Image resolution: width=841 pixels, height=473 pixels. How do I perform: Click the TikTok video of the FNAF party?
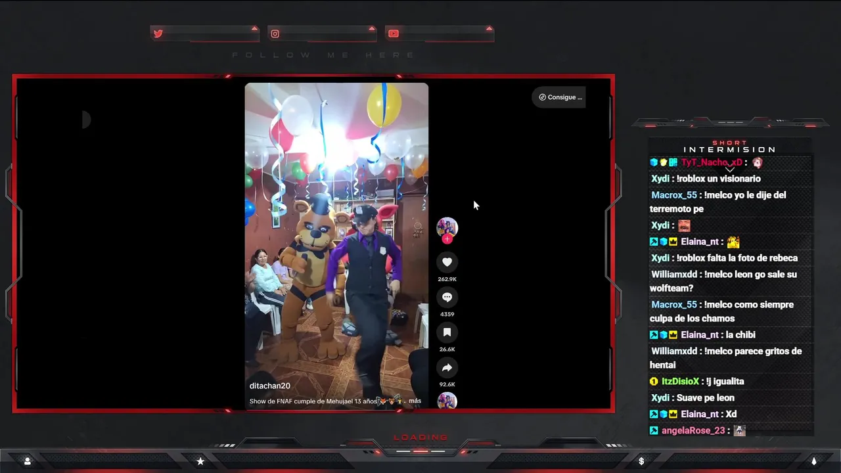pos(336,246)
